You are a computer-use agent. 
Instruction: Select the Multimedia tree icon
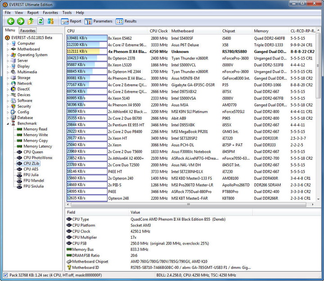pyautogui.click(x=13, y=72)
